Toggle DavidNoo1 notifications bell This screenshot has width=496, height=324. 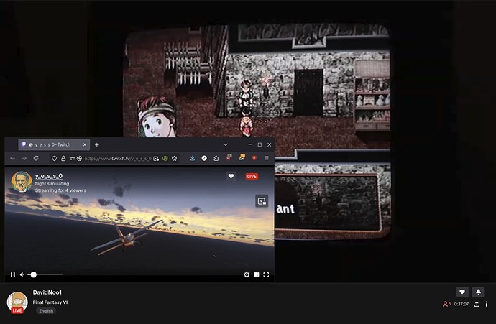478,292
